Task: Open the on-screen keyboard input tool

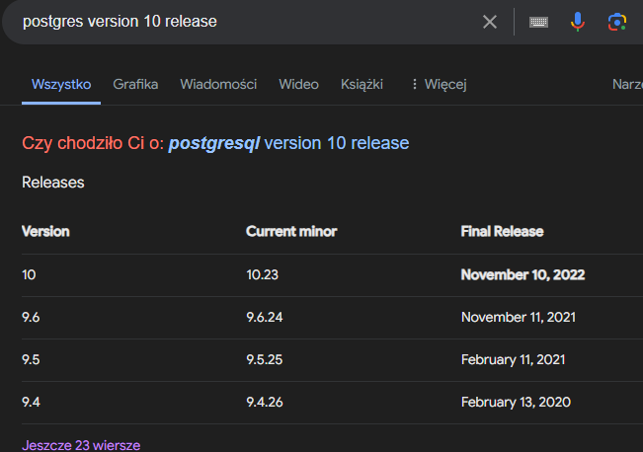Action: pyautogui.click(x=538, y=22)
